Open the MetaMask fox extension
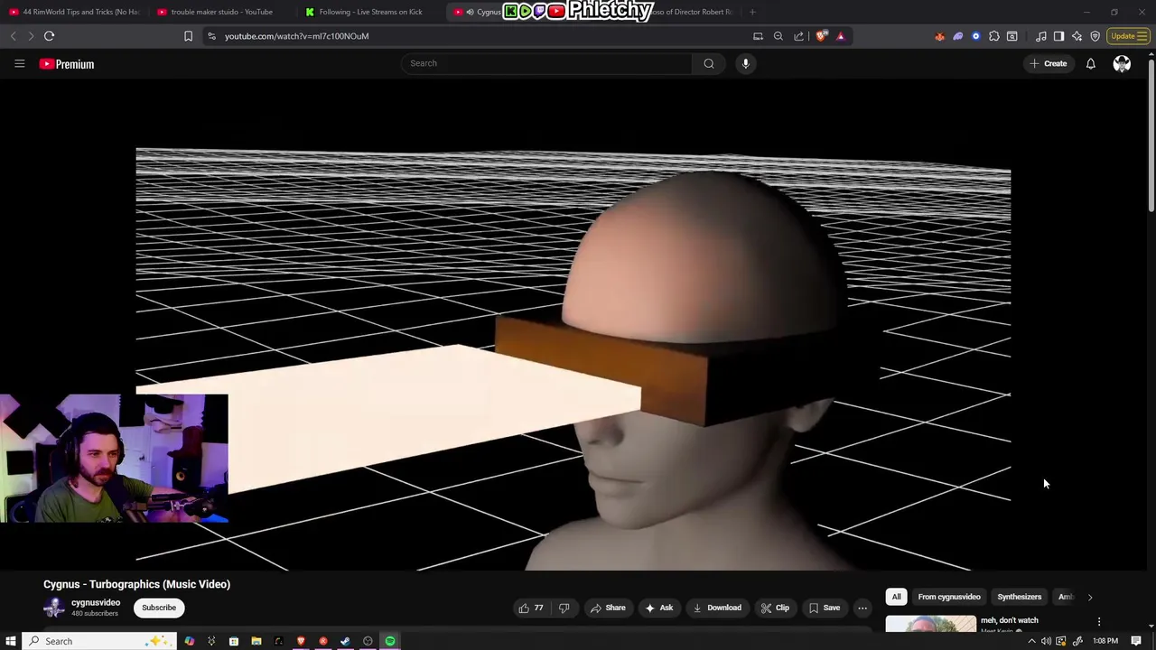Screen dimensions: 1156x650 pos(939,36)
